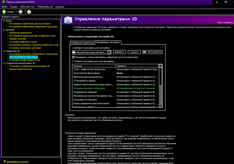234x164 pixels.
Task: Open the Параметры 3D menu
Action: [x=45, y=6]
